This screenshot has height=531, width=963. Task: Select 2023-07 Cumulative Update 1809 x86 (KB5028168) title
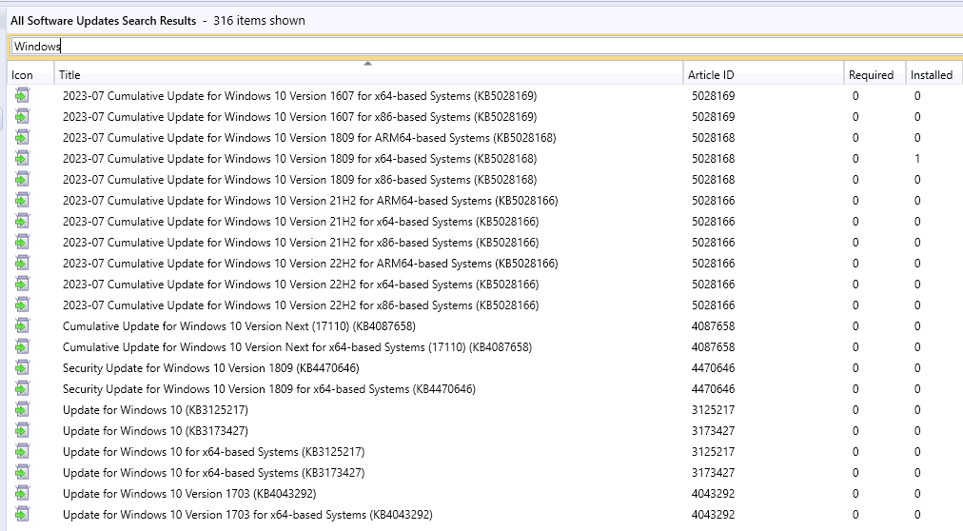300,179
